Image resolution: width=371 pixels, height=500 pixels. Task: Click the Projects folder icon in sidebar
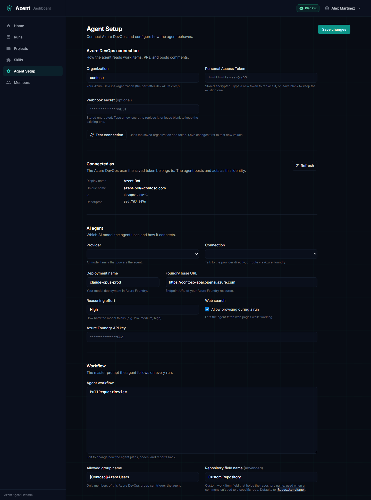tap(9, 49)
